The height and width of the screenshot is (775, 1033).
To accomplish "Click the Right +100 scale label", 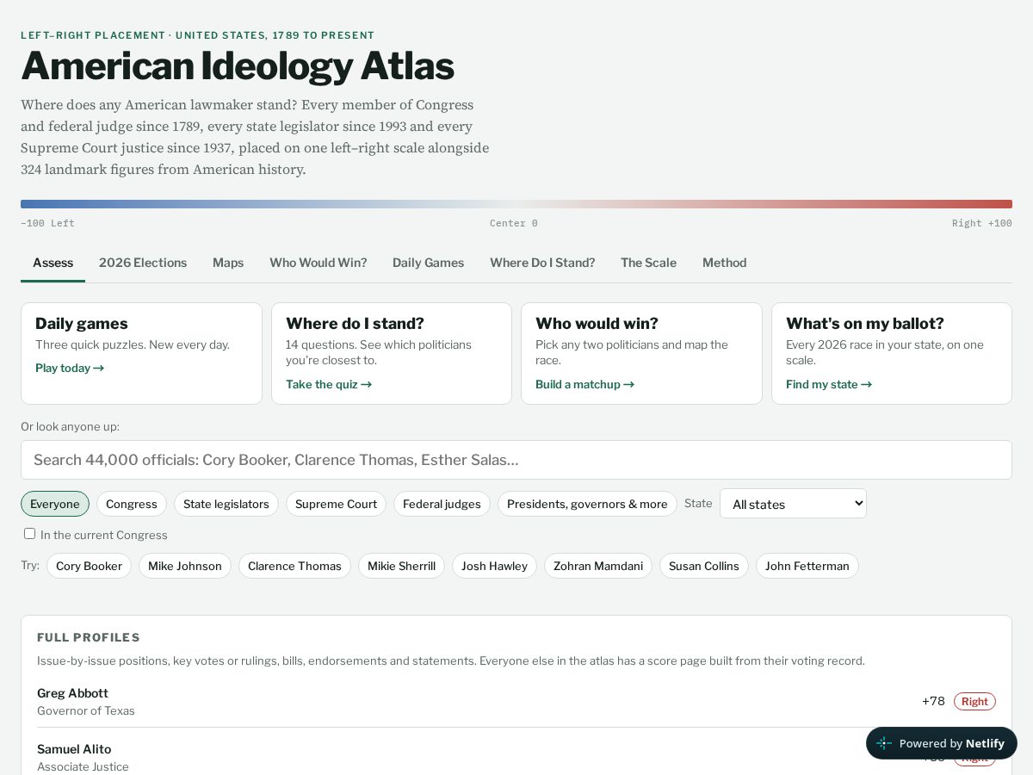I will click(982, 223).
